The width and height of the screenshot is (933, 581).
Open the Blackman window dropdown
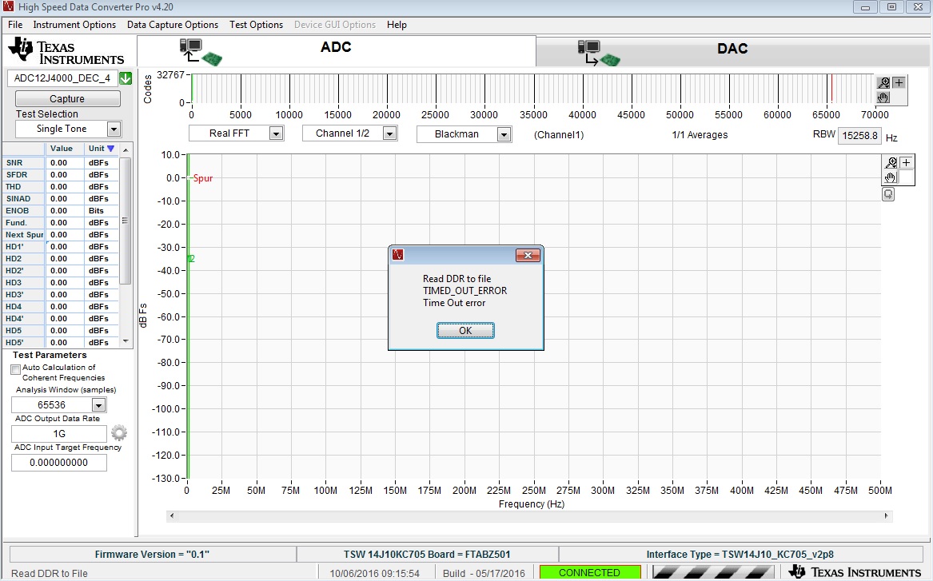(x=504, y=134)
